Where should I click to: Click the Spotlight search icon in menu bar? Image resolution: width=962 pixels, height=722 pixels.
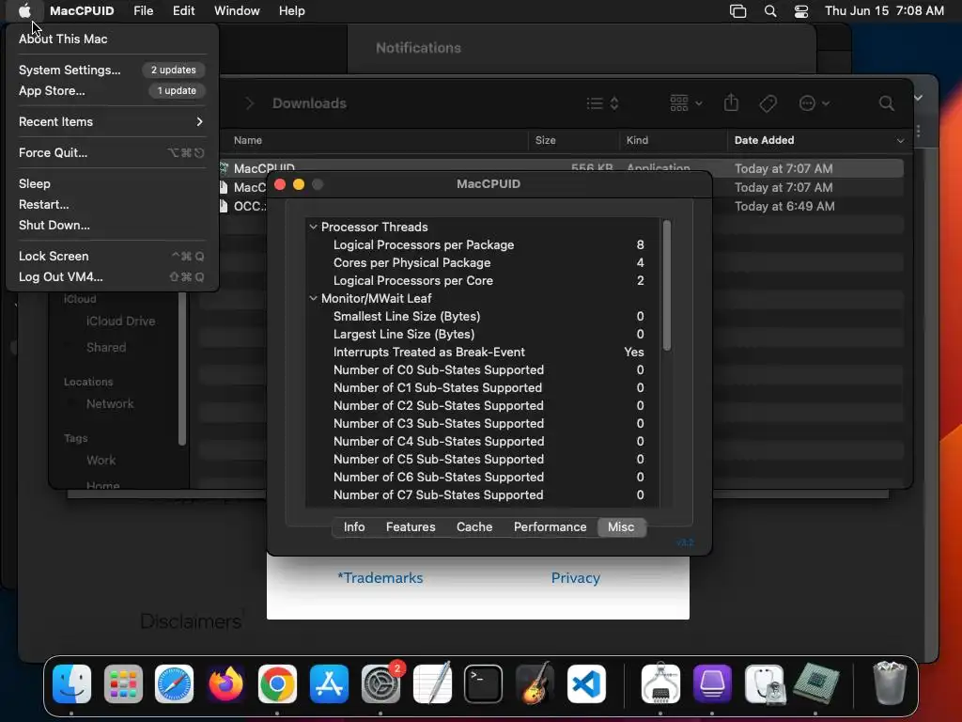[770, 11]
